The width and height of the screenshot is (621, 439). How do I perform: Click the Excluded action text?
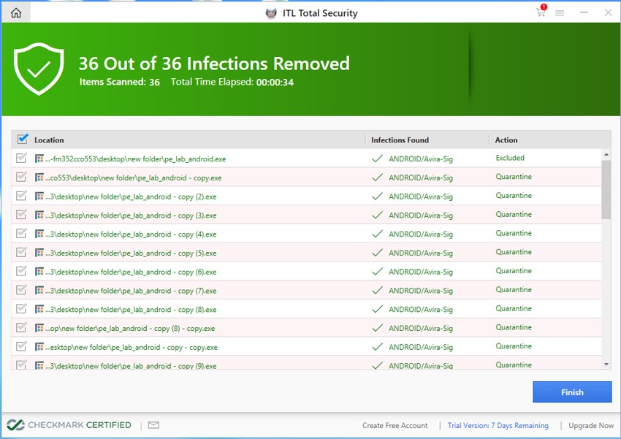coord(510,158)
